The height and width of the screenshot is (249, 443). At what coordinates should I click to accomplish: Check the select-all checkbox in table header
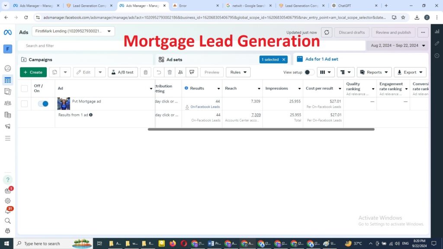coord(24,88)
